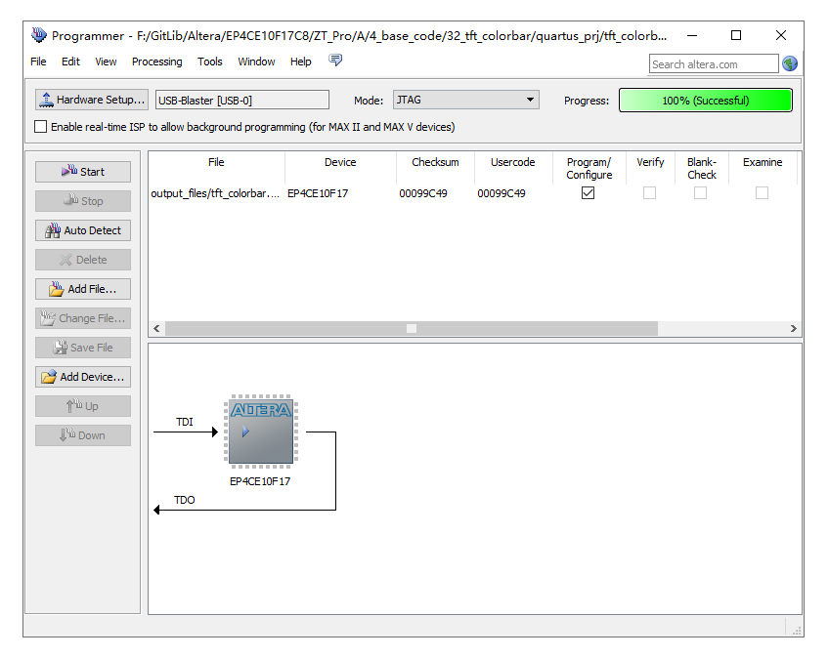Open the View menu

(106, 62)
